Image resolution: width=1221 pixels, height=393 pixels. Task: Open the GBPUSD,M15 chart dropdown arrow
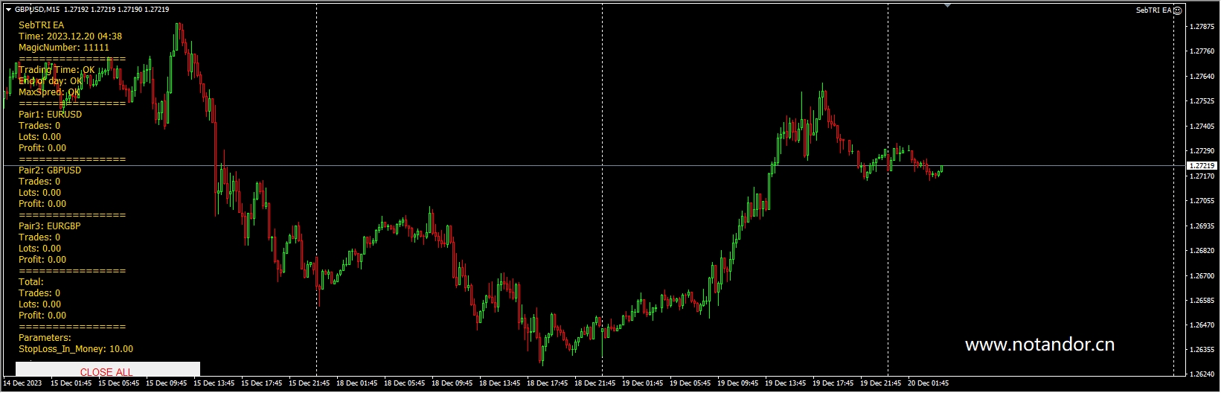pyautogui.click(x=8, y=10)
